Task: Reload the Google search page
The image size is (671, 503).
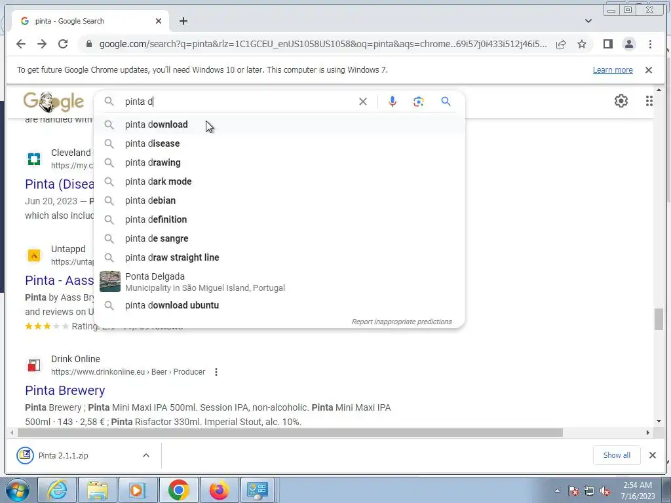Action: coord(63,44)
